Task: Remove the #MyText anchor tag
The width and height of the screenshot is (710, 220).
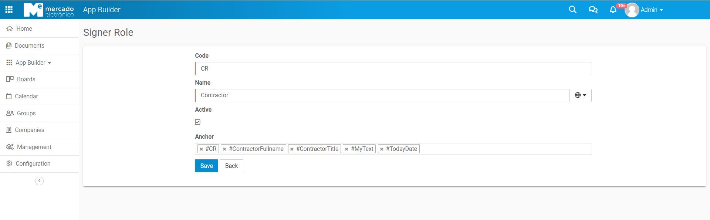Action: [346, 149]
